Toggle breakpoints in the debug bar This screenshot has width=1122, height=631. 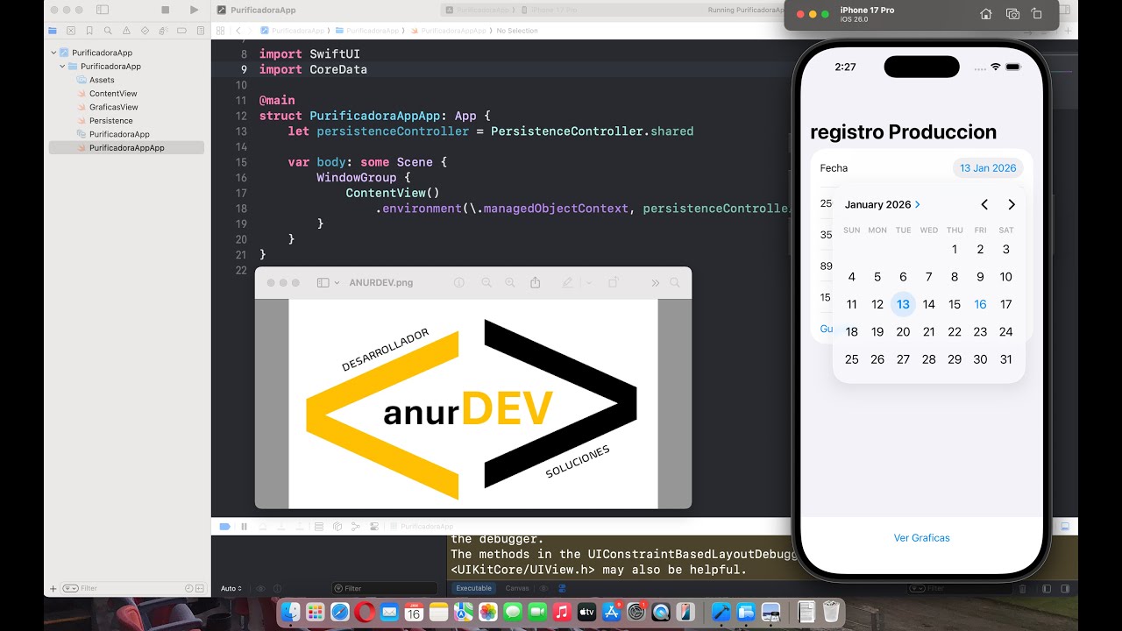point(224,527)
